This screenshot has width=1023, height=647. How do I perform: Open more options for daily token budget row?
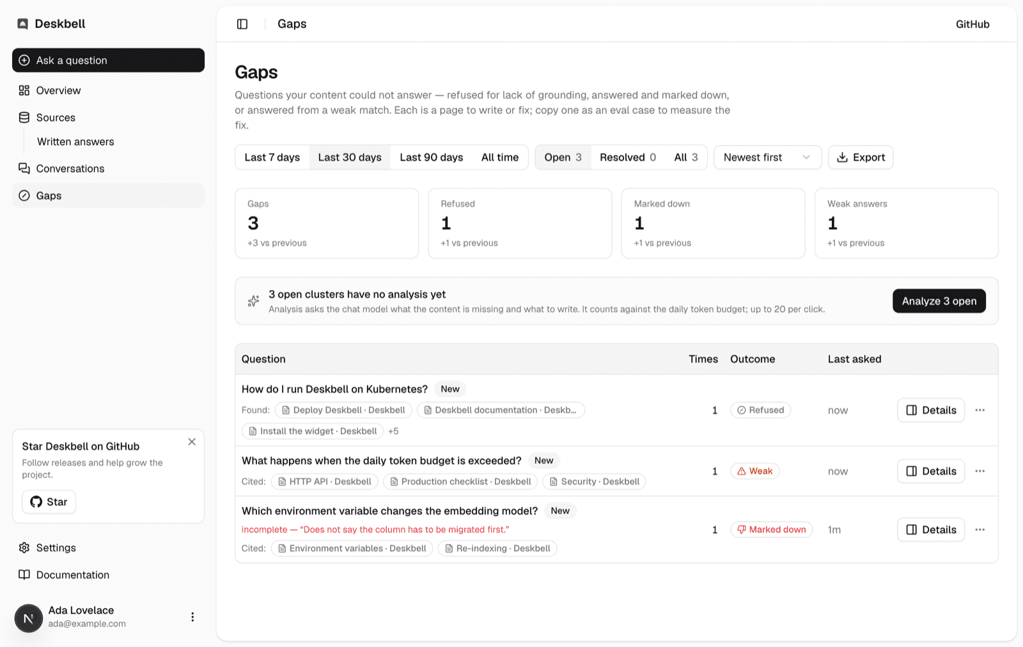pos(980,471)
